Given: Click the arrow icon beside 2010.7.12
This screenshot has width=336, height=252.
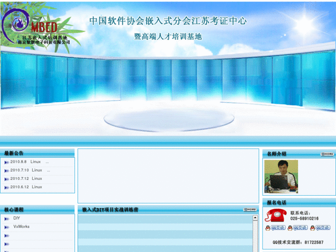Looking at the screenshot, I should (x=6, y=179).
